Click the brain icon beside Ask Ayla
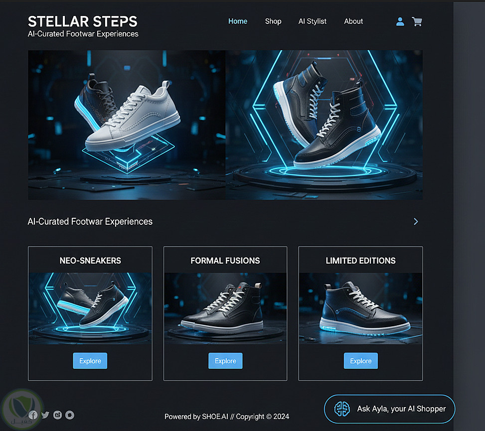The height and width of the screenshot is (431, 485). (342, 409)
